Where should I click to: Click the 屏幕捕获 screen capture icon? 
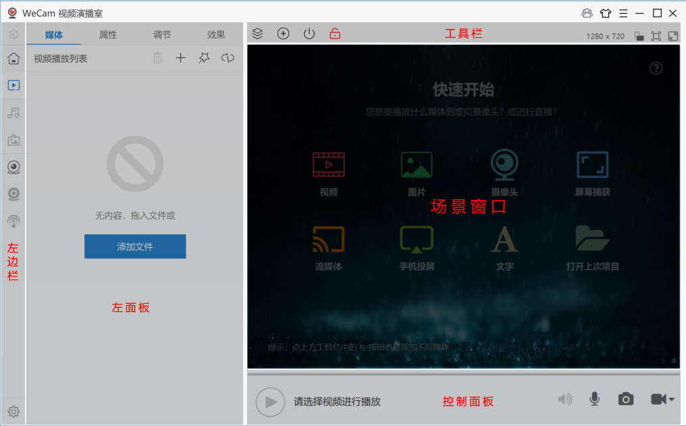(592, 165)
